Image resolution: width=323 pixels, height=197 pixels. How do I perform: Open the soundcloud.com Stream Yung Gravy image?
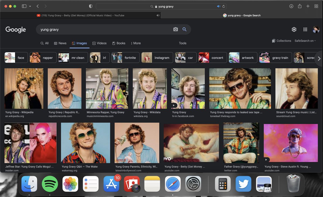[x=297, y=88]
